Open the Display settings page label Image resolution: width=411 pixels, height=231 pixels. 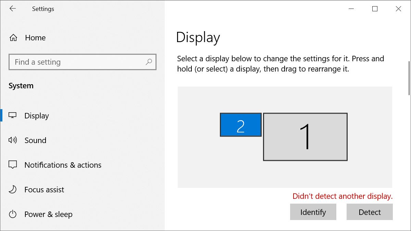click(37, 116)
